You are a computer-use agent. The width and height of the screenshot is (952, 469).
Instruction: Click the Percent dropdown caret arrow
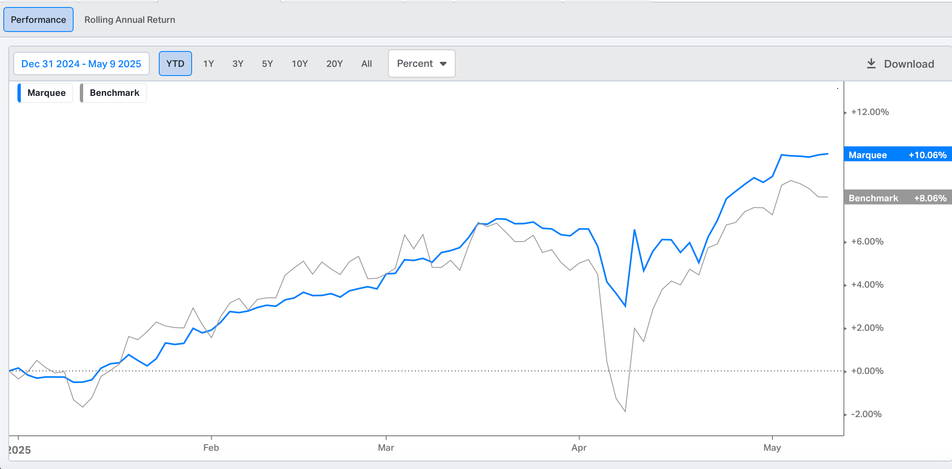(x=443, y=64)
